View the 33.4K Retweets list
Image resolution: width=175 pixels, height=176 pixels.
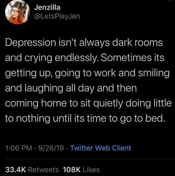point(32,170)
